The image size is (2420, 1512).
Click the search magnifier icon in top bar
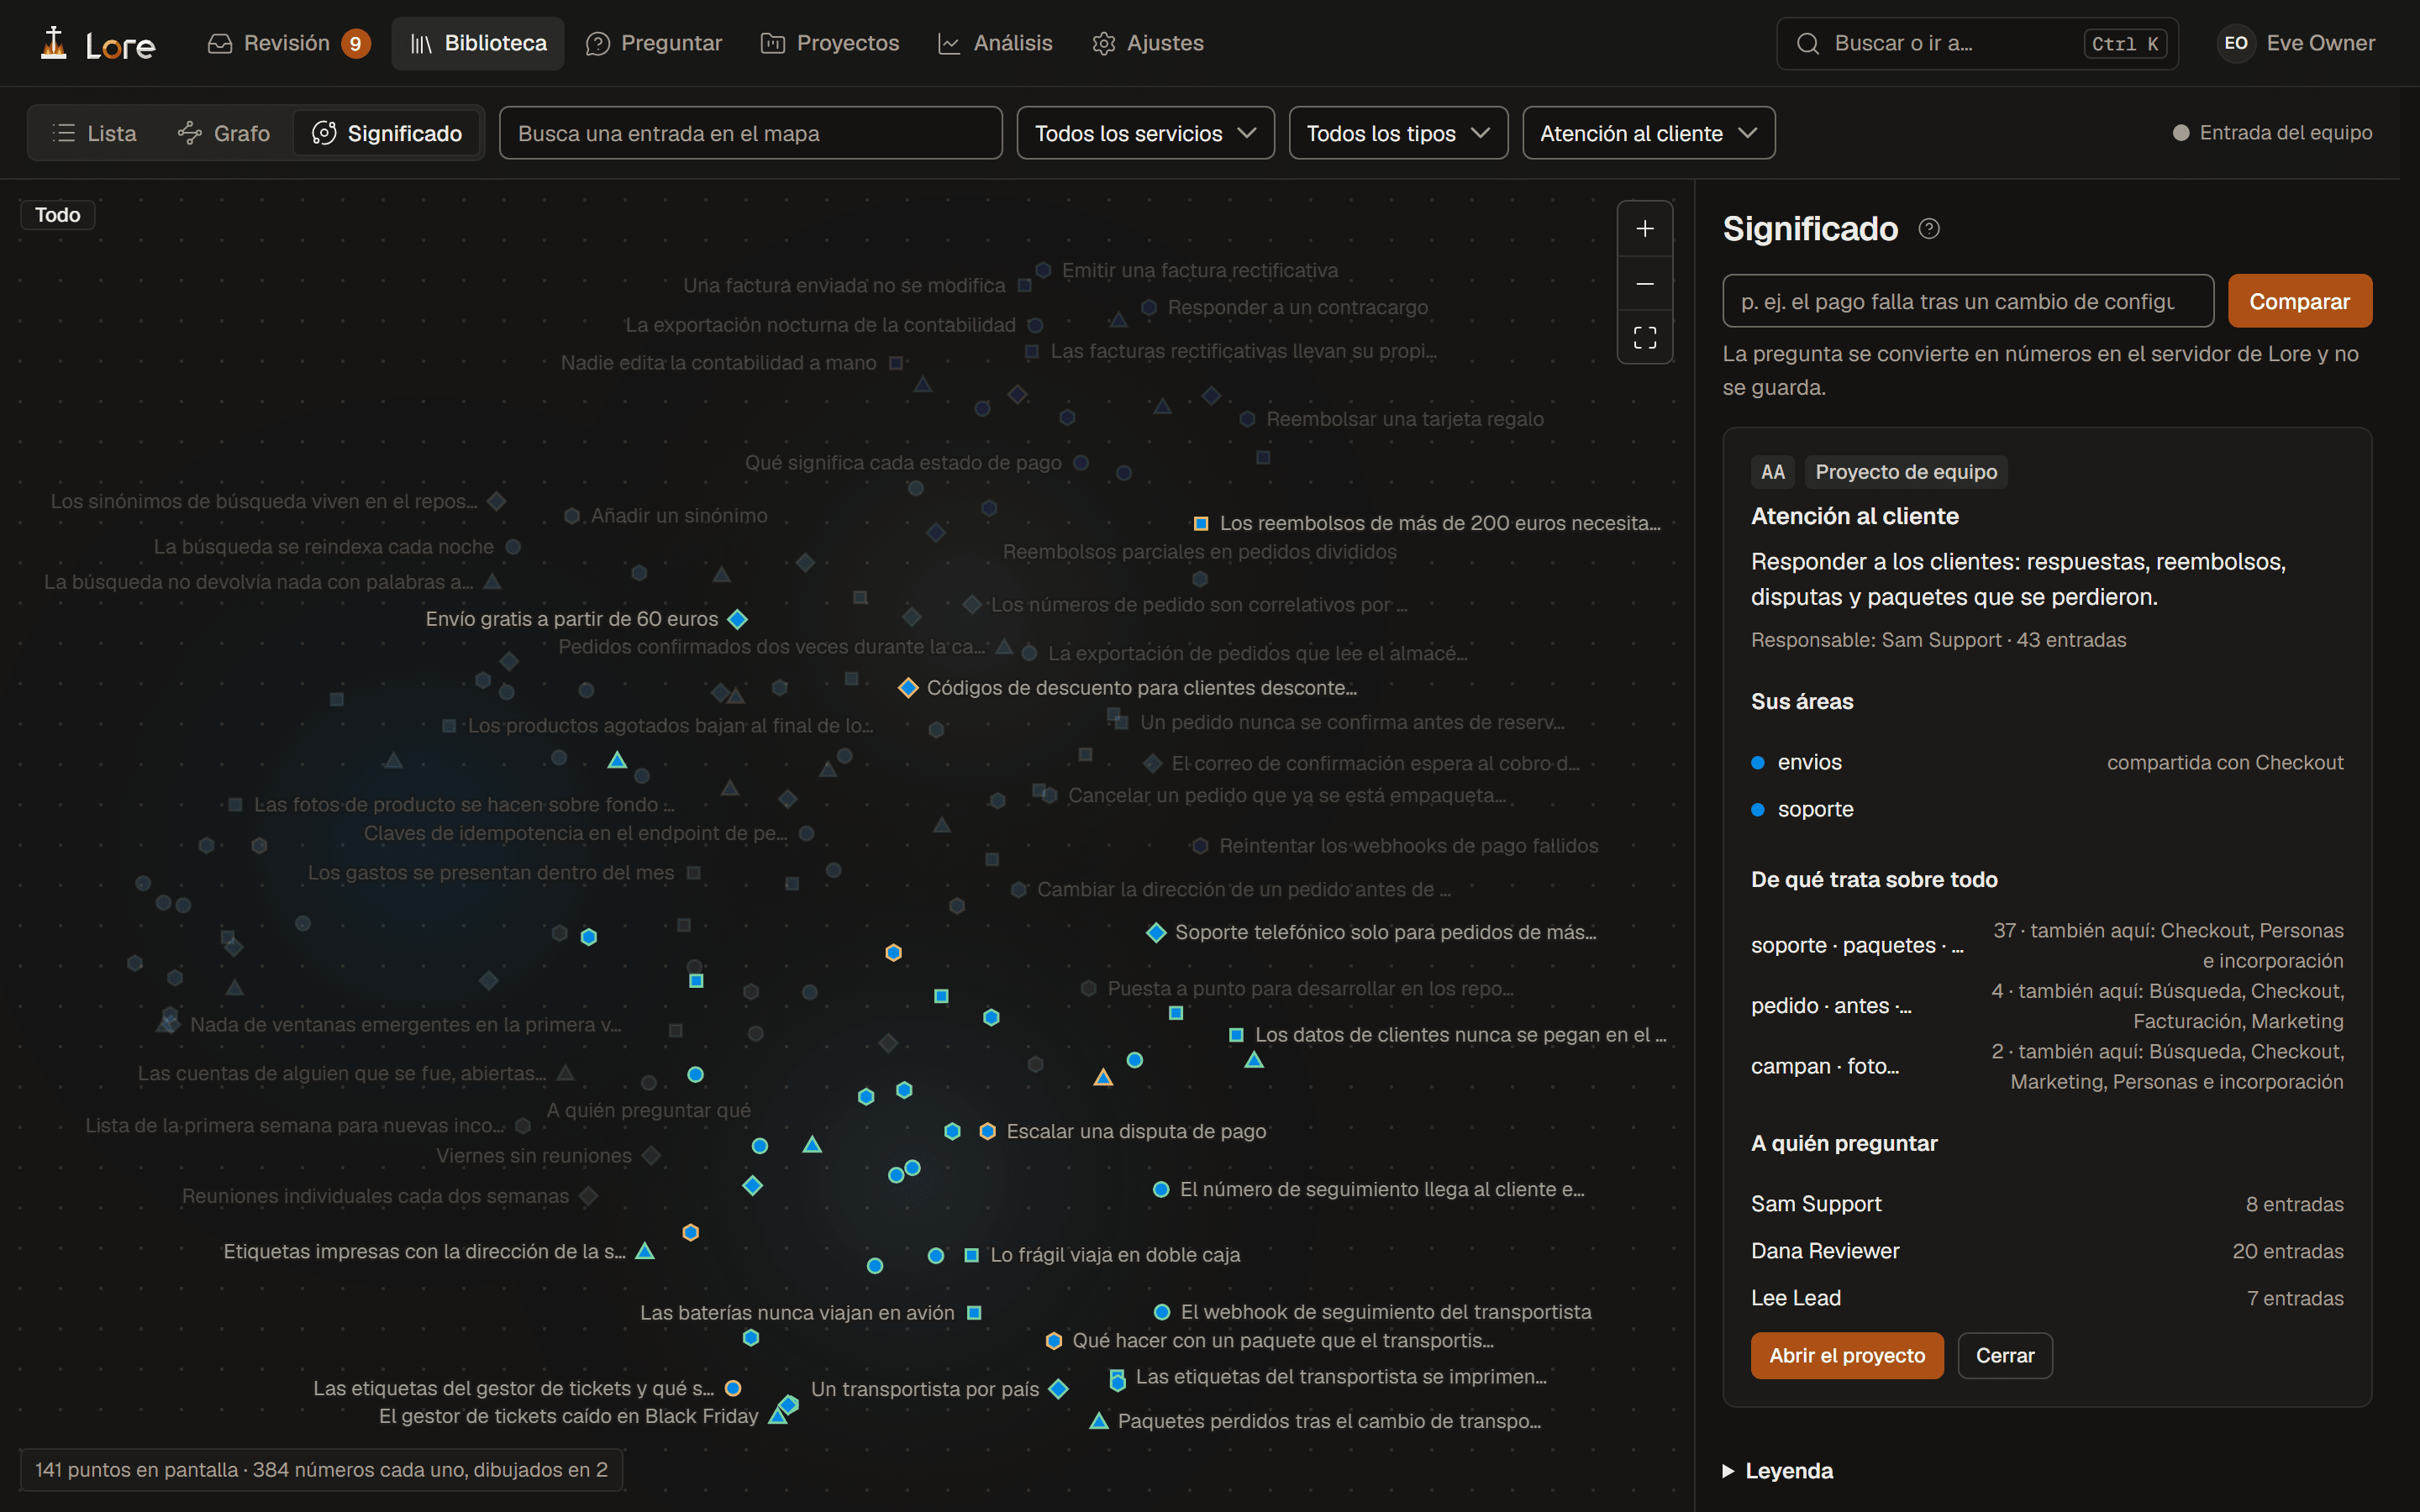coord(1807,43)
